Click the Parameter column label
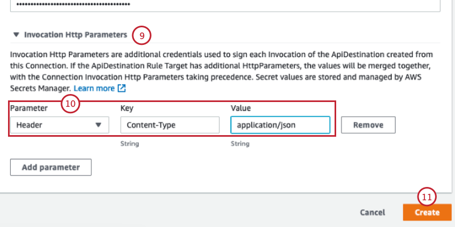 coord(29,108)
